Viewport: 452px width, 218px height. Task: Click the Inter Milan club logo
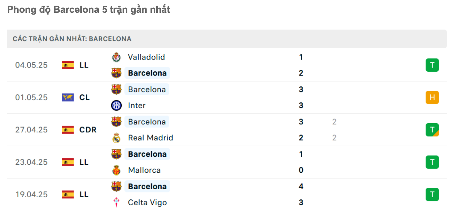(116, 105)
